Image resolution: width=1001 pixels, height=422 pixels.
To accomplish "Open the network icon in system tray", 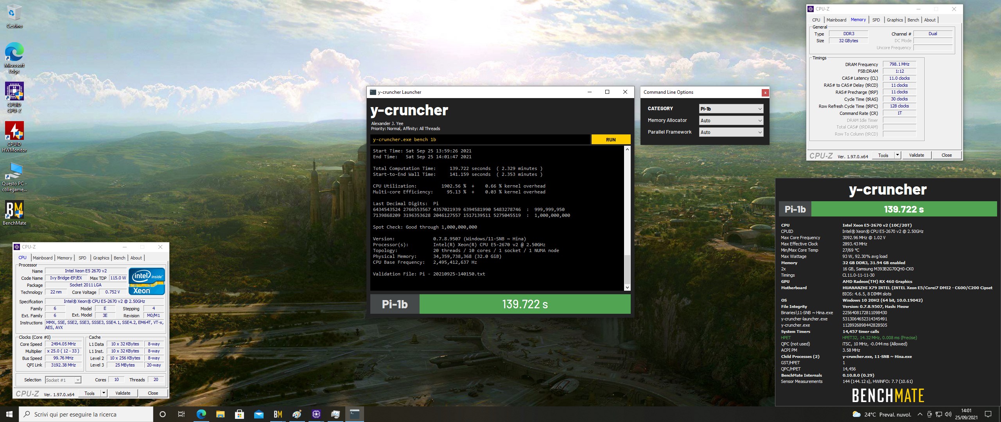I will click(x=939, y=414).
